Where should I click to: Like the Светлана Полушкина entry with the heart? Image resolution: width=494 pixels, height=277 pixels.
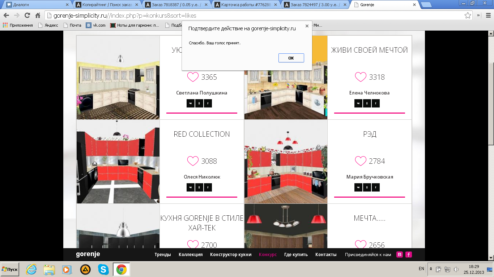click(193, 77)
